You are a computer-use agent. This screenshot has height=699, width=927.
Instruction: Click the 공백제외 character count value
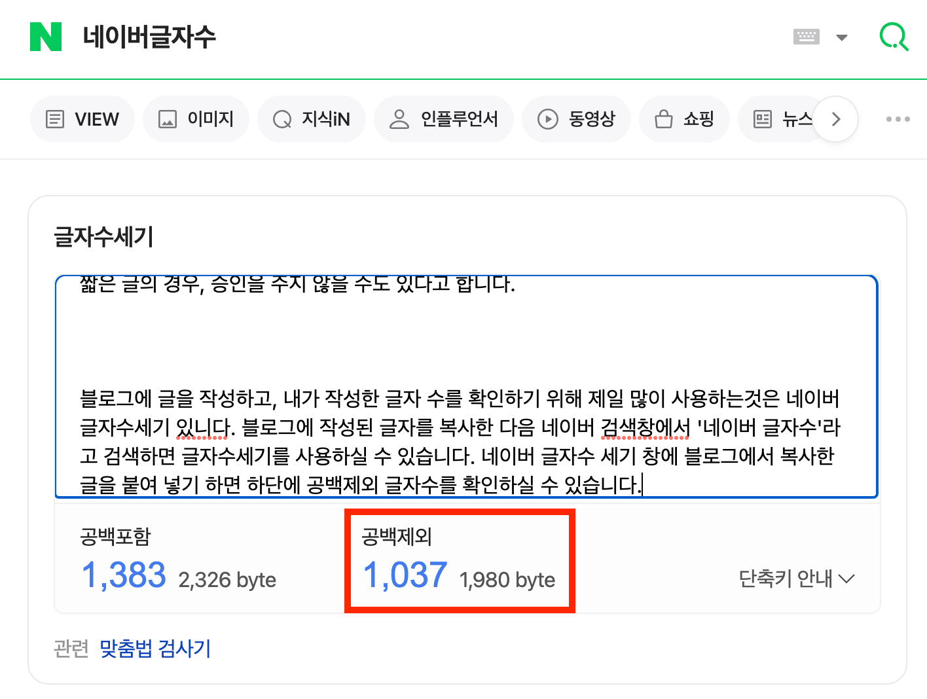coord(404,575)
